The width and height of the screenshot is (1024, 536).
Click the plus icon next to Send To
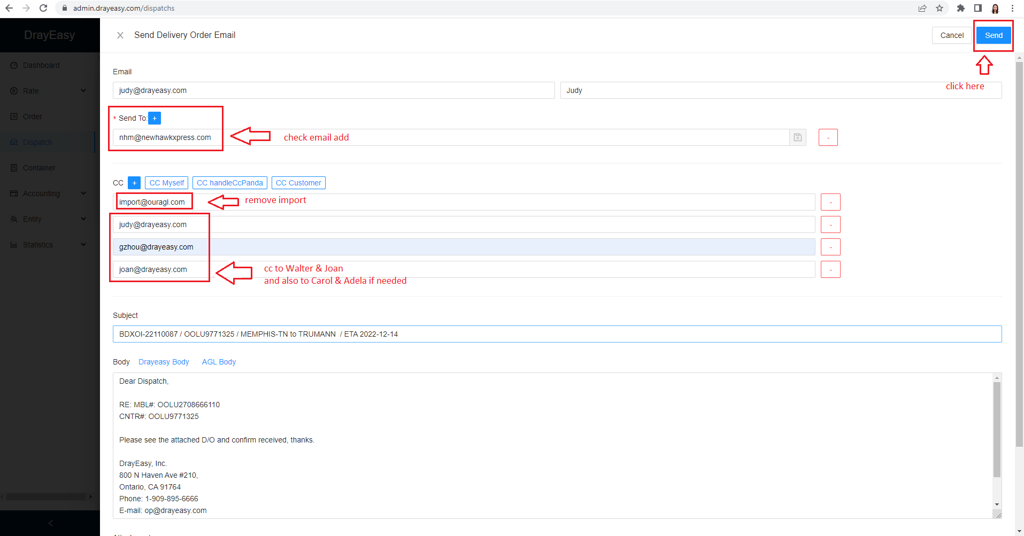pos(155,118)
